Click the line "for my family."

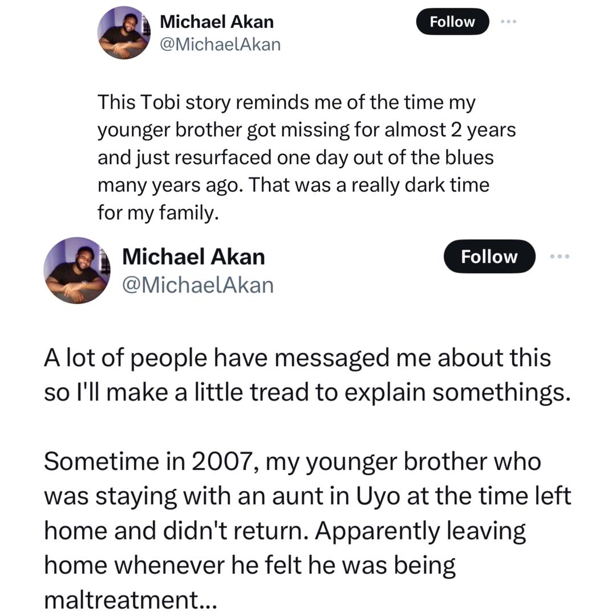(158, 213)
